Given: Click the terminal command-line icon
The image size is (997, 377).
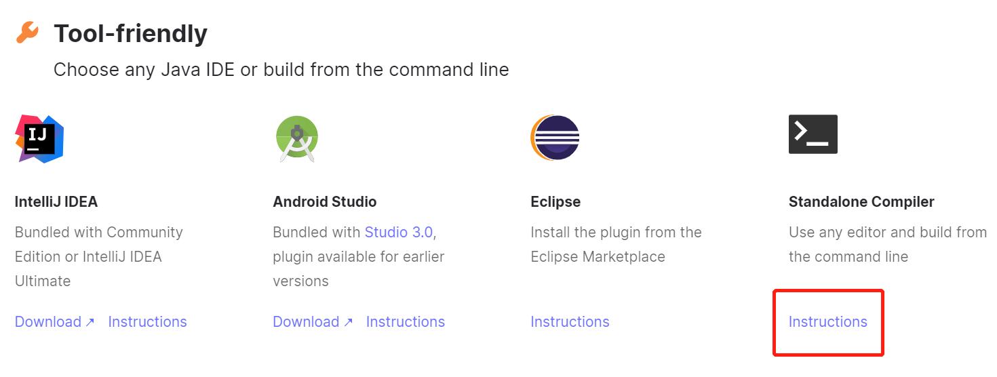Looking at the screenshot, I should click(813, 134).
